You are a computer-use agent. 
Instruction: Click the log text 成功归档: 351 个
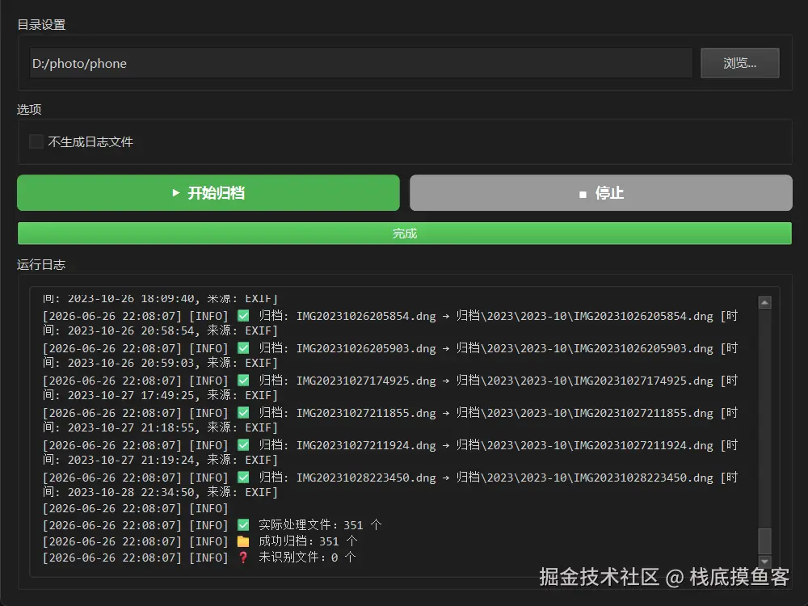[308, 541]
